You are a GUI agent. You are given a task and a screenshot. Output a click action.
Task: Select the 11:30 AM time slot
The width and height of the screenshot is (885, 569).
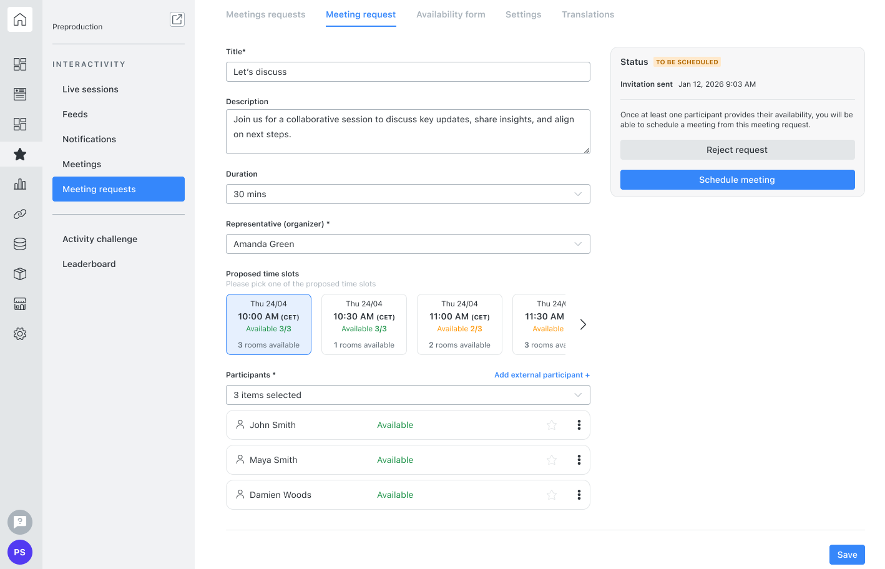[x=539, y=324]
